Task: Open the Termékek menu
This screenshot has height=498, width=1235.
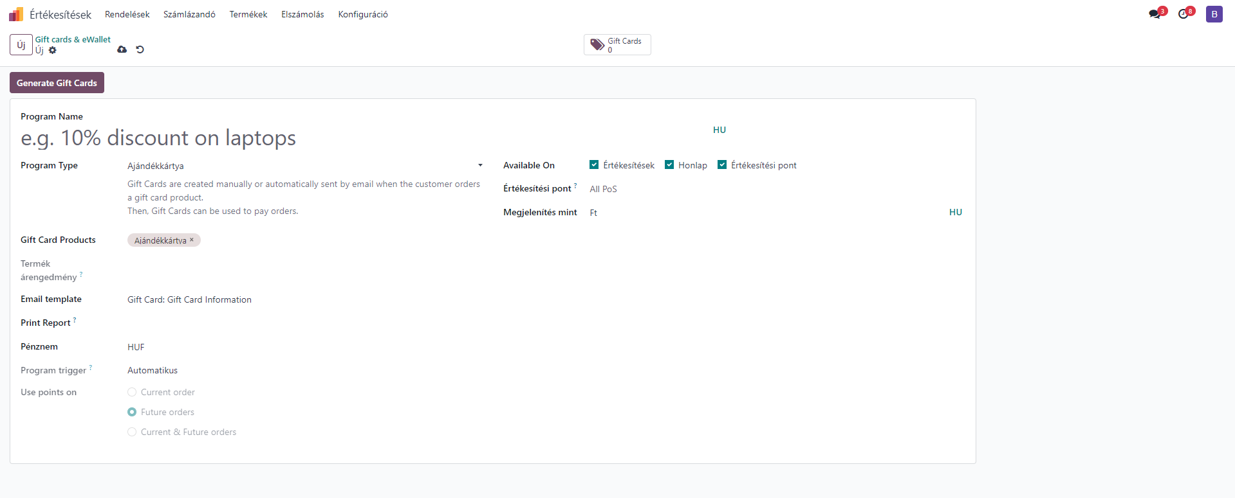Action: tap(248, 14)
